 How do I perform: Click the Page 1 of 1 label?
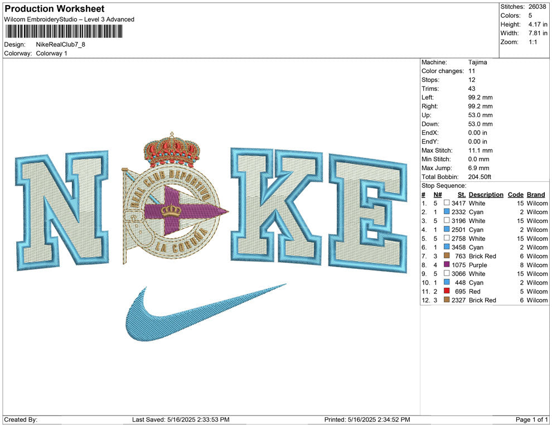[531, 419]
